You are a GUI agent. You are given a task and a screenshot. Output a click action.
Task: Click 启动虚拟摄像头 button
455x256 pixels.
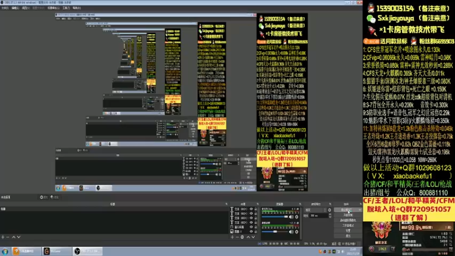pos(348,220)
